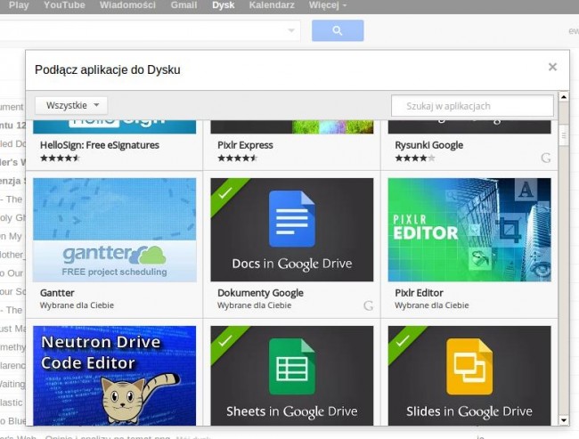Click the HelloSign: Free eSignatures title
The width and height of the screenshot is (579, 439).
(100, 145)
